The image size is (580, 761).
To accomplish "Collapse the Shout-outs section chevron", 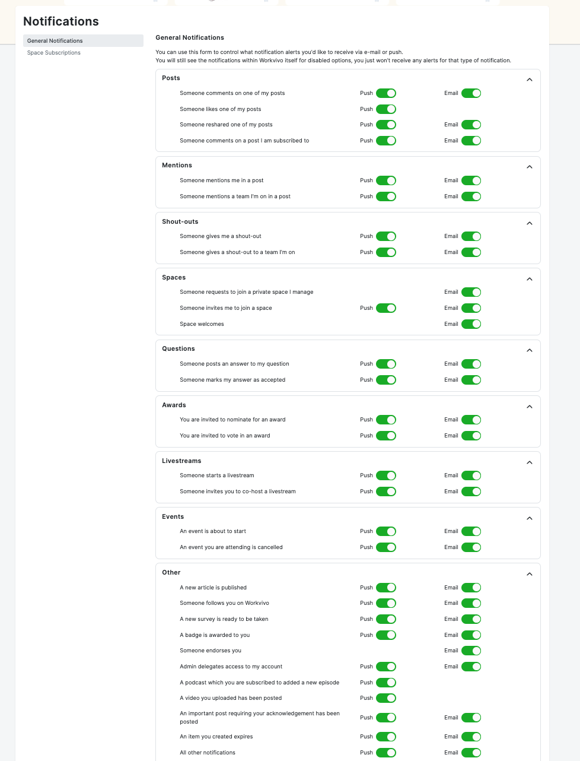I will tap(530, 223).
